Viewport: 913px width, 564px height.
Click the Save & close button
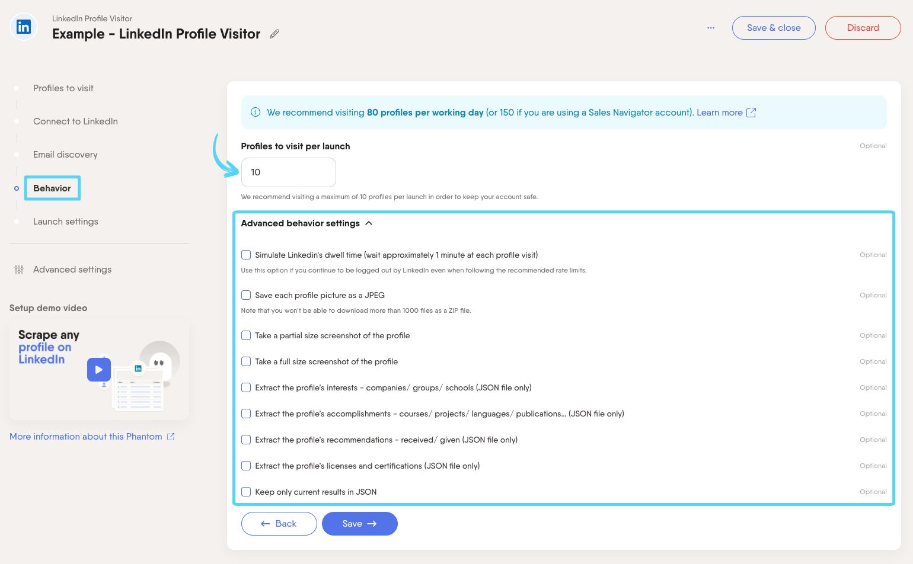tap(773, 27)
